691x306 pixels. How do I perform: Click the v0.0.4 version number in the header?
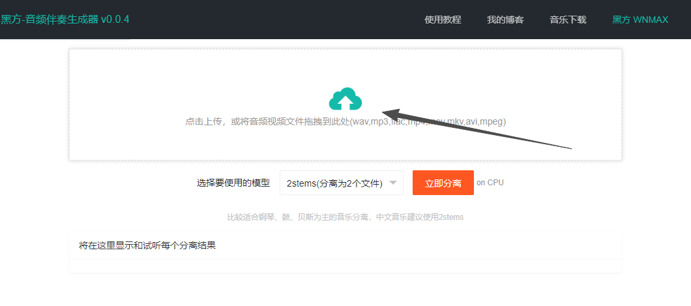coord(115,20)
